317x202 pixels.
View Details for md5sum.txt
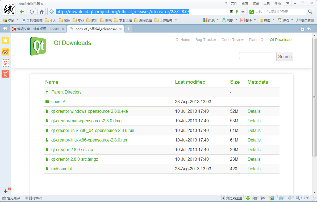254,169
